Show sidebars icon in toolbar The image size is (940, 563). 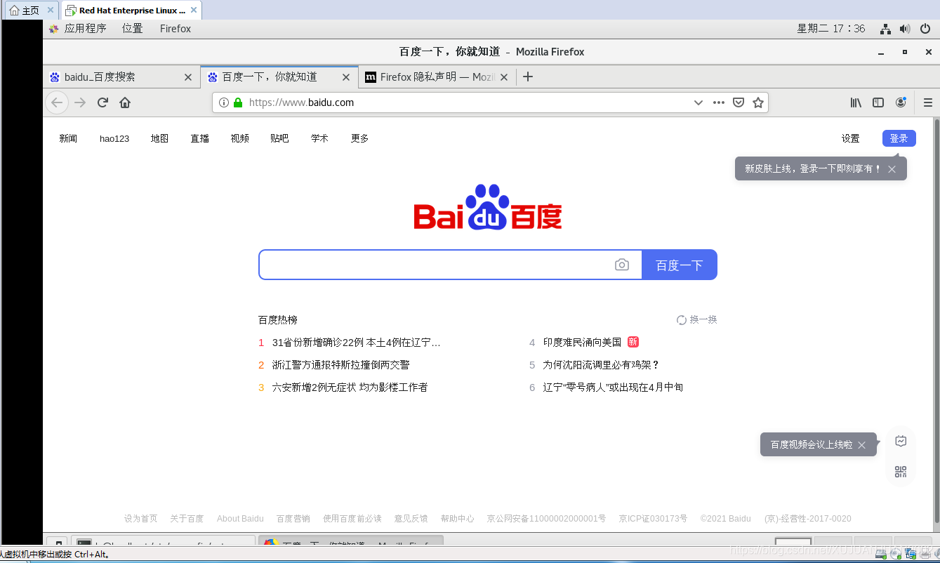pos(878,102)
